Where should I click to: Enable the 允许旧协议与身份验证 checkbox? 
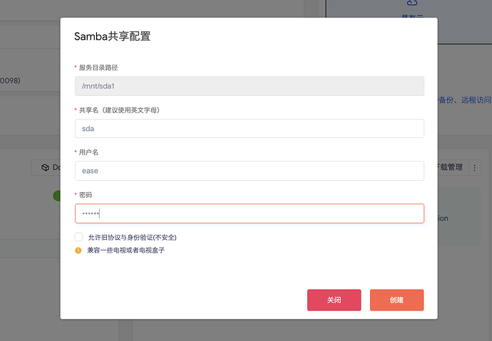click(78, 237)
